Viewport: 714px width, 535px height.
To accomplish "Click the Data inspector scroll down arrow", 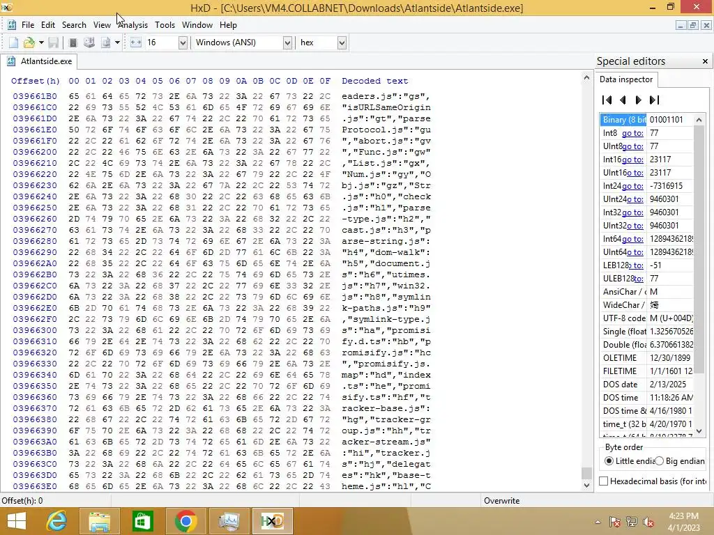I will point(699,431).
